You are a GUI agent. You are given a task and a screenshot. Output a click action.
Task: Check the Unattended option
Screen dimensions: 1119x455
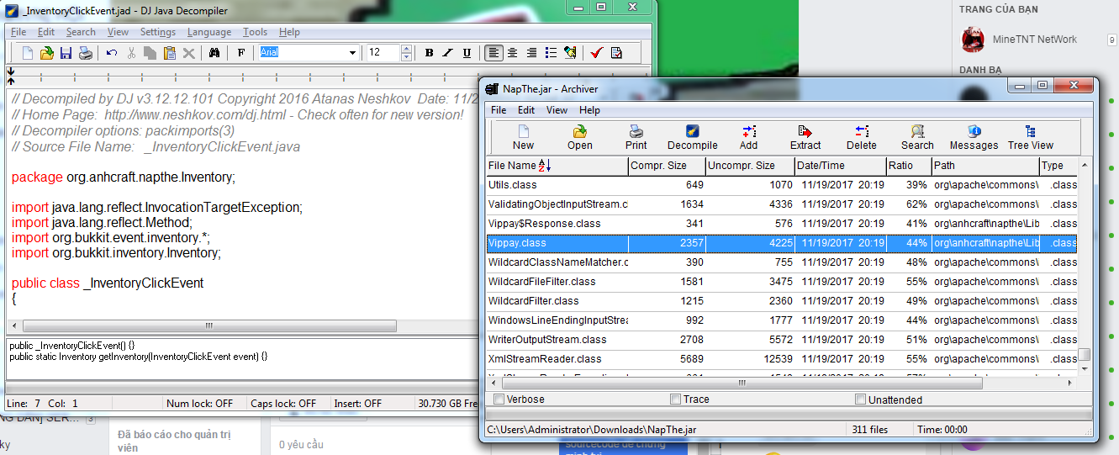point(861,399)
